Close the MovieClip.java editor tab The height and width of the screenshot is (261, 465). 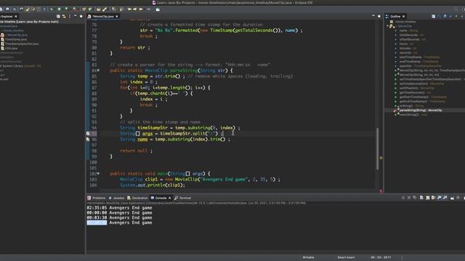pyautogui.click(x=117, y=16)
